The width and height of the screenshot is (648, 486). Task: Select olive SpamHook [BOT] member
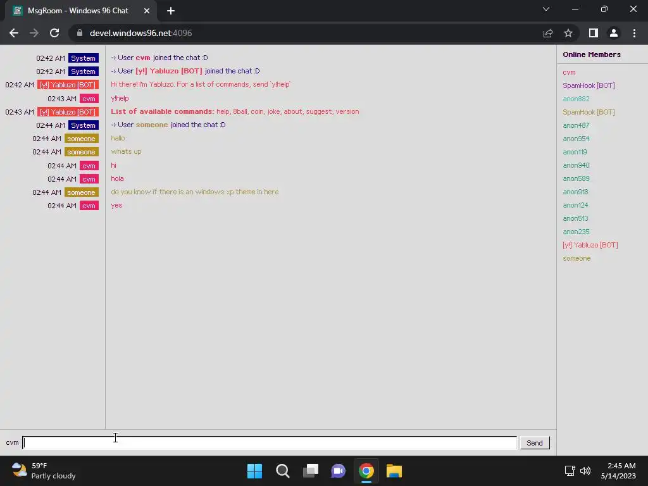click(x=589, y=112)
